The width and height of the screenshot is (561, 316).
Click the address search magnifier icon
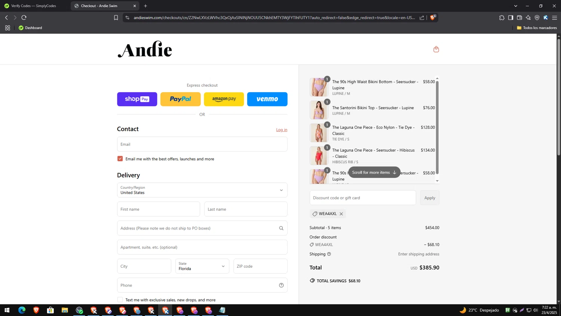tap(281, 228)
